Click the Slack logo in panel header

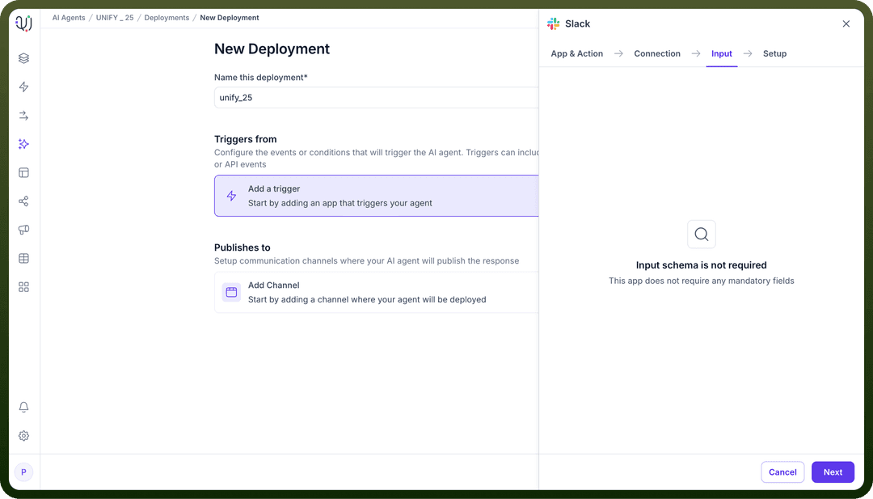click(x=553, y=23)
